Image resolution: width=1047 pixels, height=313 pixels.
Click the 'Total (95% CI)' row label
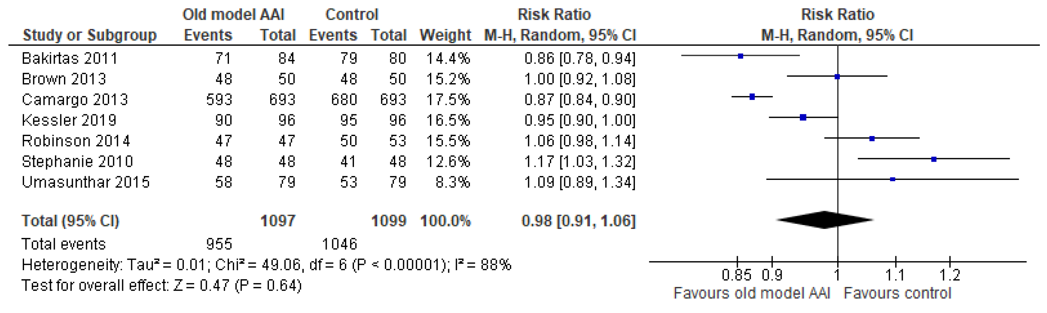pyautogui.click(x=70, y=221)
